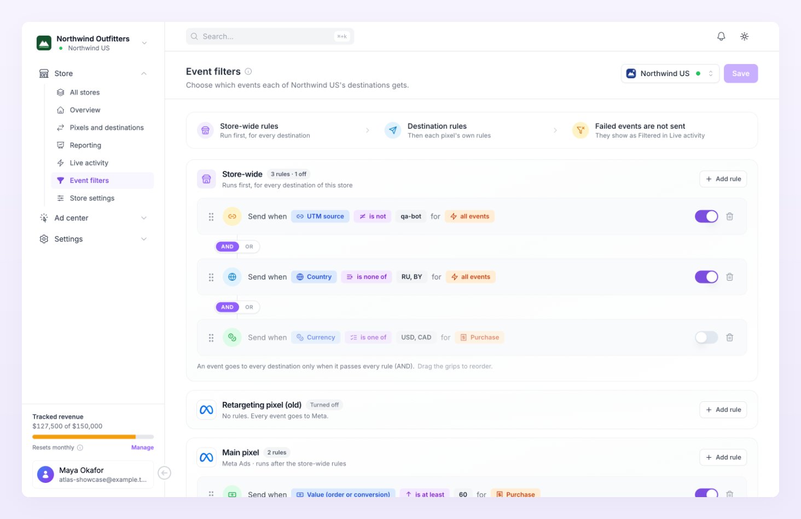
Task: Turn off the Value at least 60 rule
Action: point(706,493)
